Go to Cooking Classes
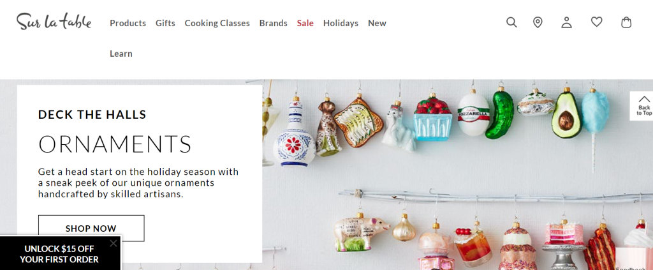 point(217,24)
